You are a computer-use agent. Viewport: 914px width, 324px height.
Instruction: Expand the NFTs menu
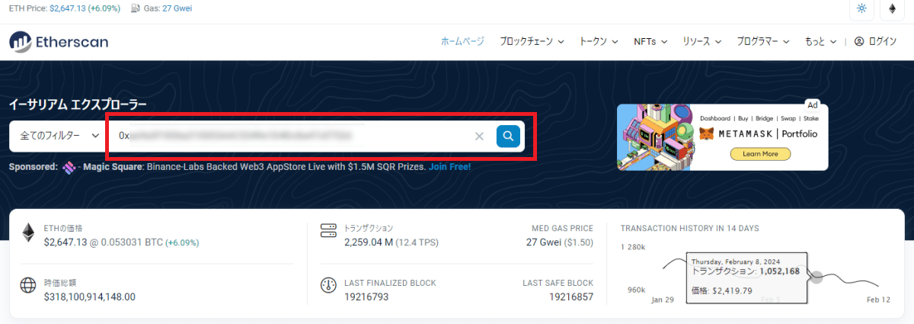[650, 42]
